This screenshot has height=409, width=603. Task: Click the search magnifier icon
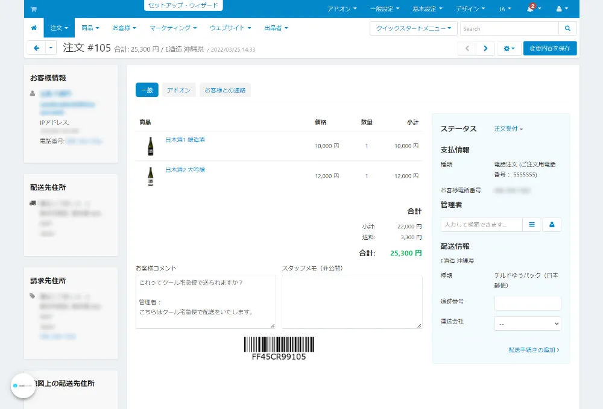[567, 28]
